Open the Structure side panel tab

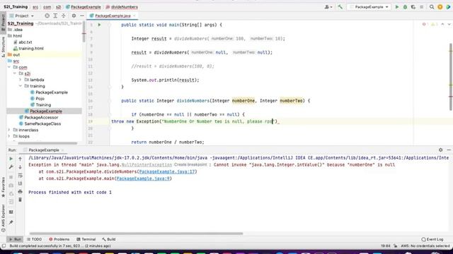coord(3,47)
